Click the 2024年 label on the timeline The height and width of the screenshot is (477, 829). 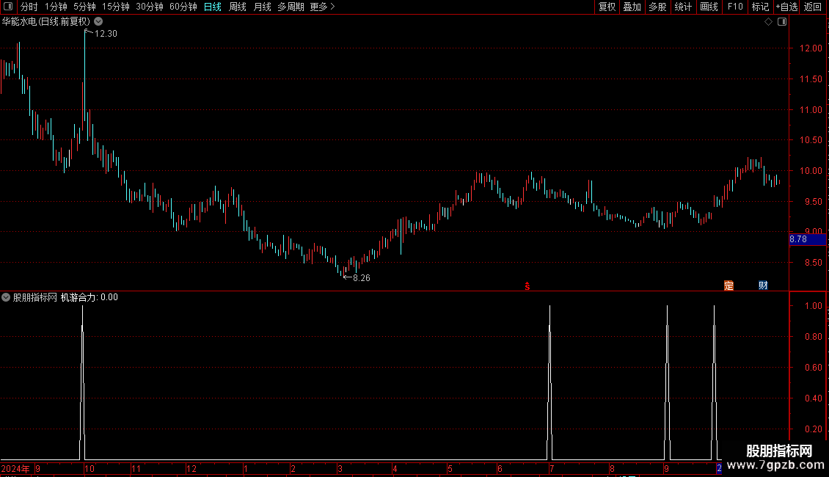(x=15, y=468)
